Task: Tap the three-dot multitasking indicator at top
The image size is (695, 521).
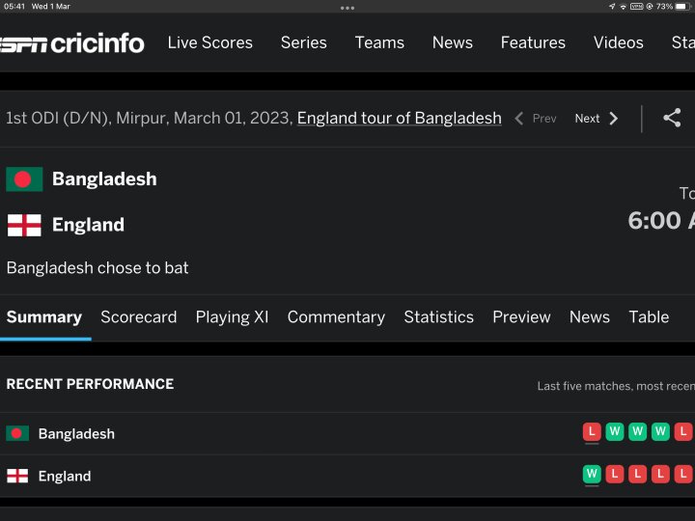Action: click(x=347, y=8)
